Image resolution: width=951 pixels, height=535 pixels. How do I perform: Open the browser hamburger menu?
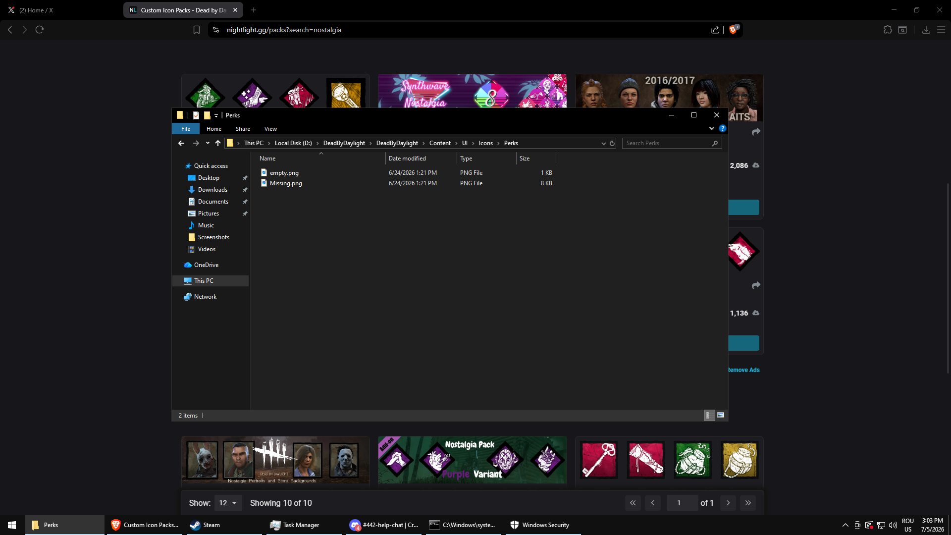pos(941,30)
